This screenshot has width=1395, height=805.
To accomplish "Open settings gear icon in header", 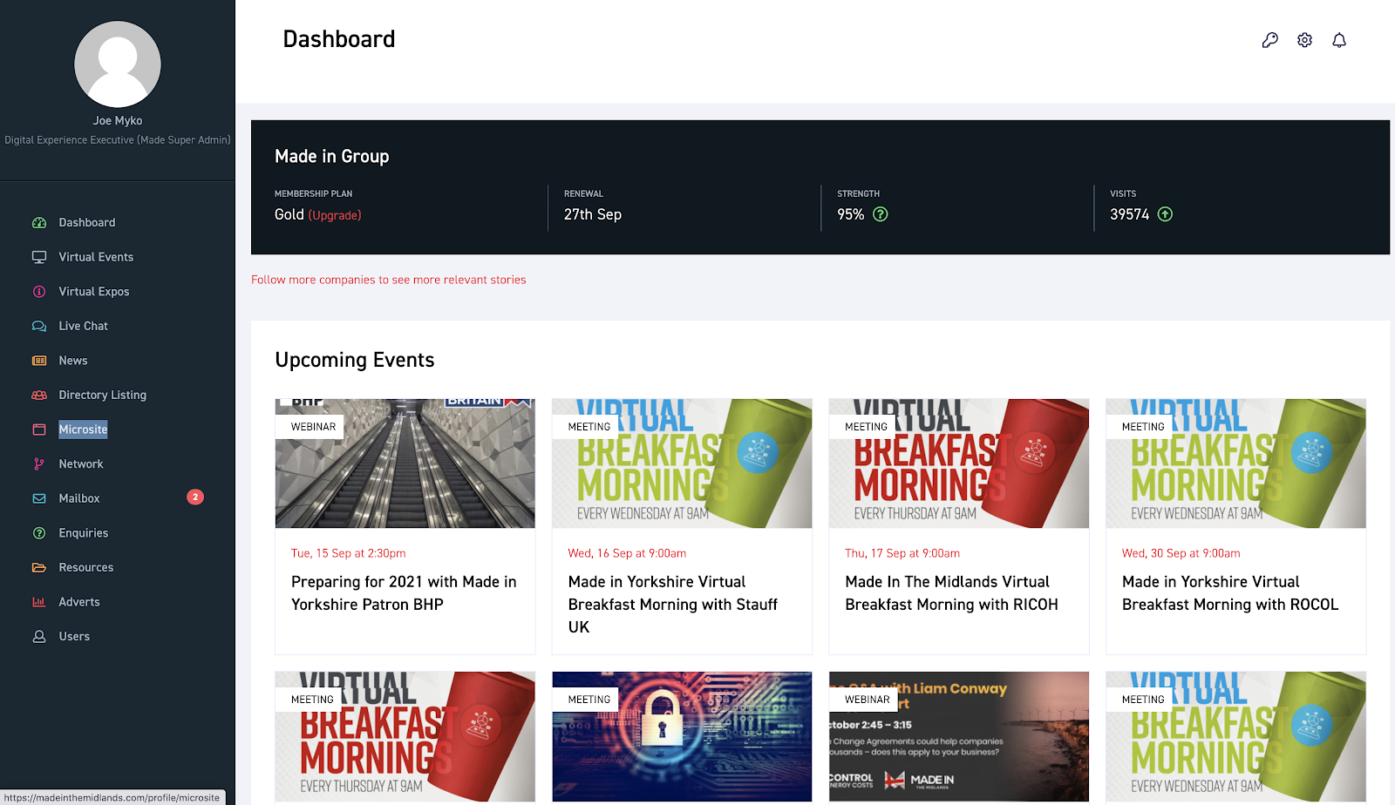I will (1305, 40).
